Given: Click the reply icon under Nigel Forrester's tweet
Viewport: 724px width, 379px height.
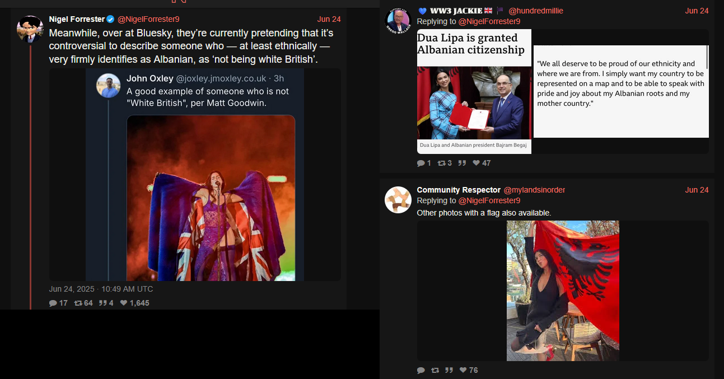Looking at the screenshot, I should click(x=53, y=303).
